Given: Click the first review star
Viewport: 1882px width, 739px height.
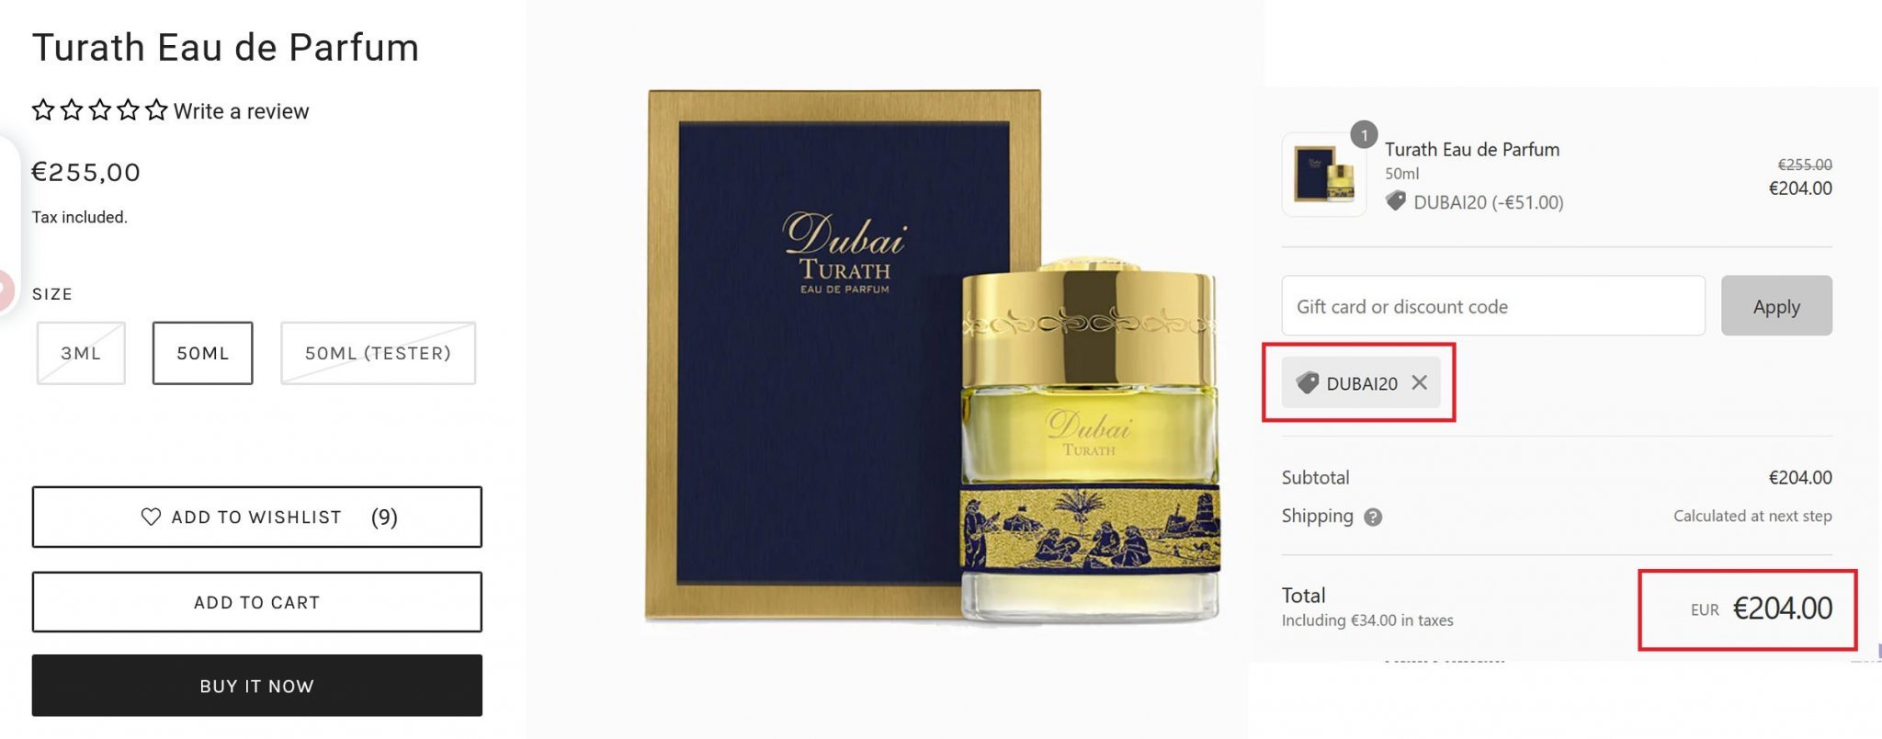Looking at the screenshot, I should pyautogui.click(x=43, y=111).
